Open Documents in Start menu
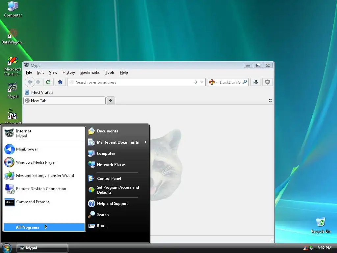The image size is (337, 253). [x=118, y=131]
